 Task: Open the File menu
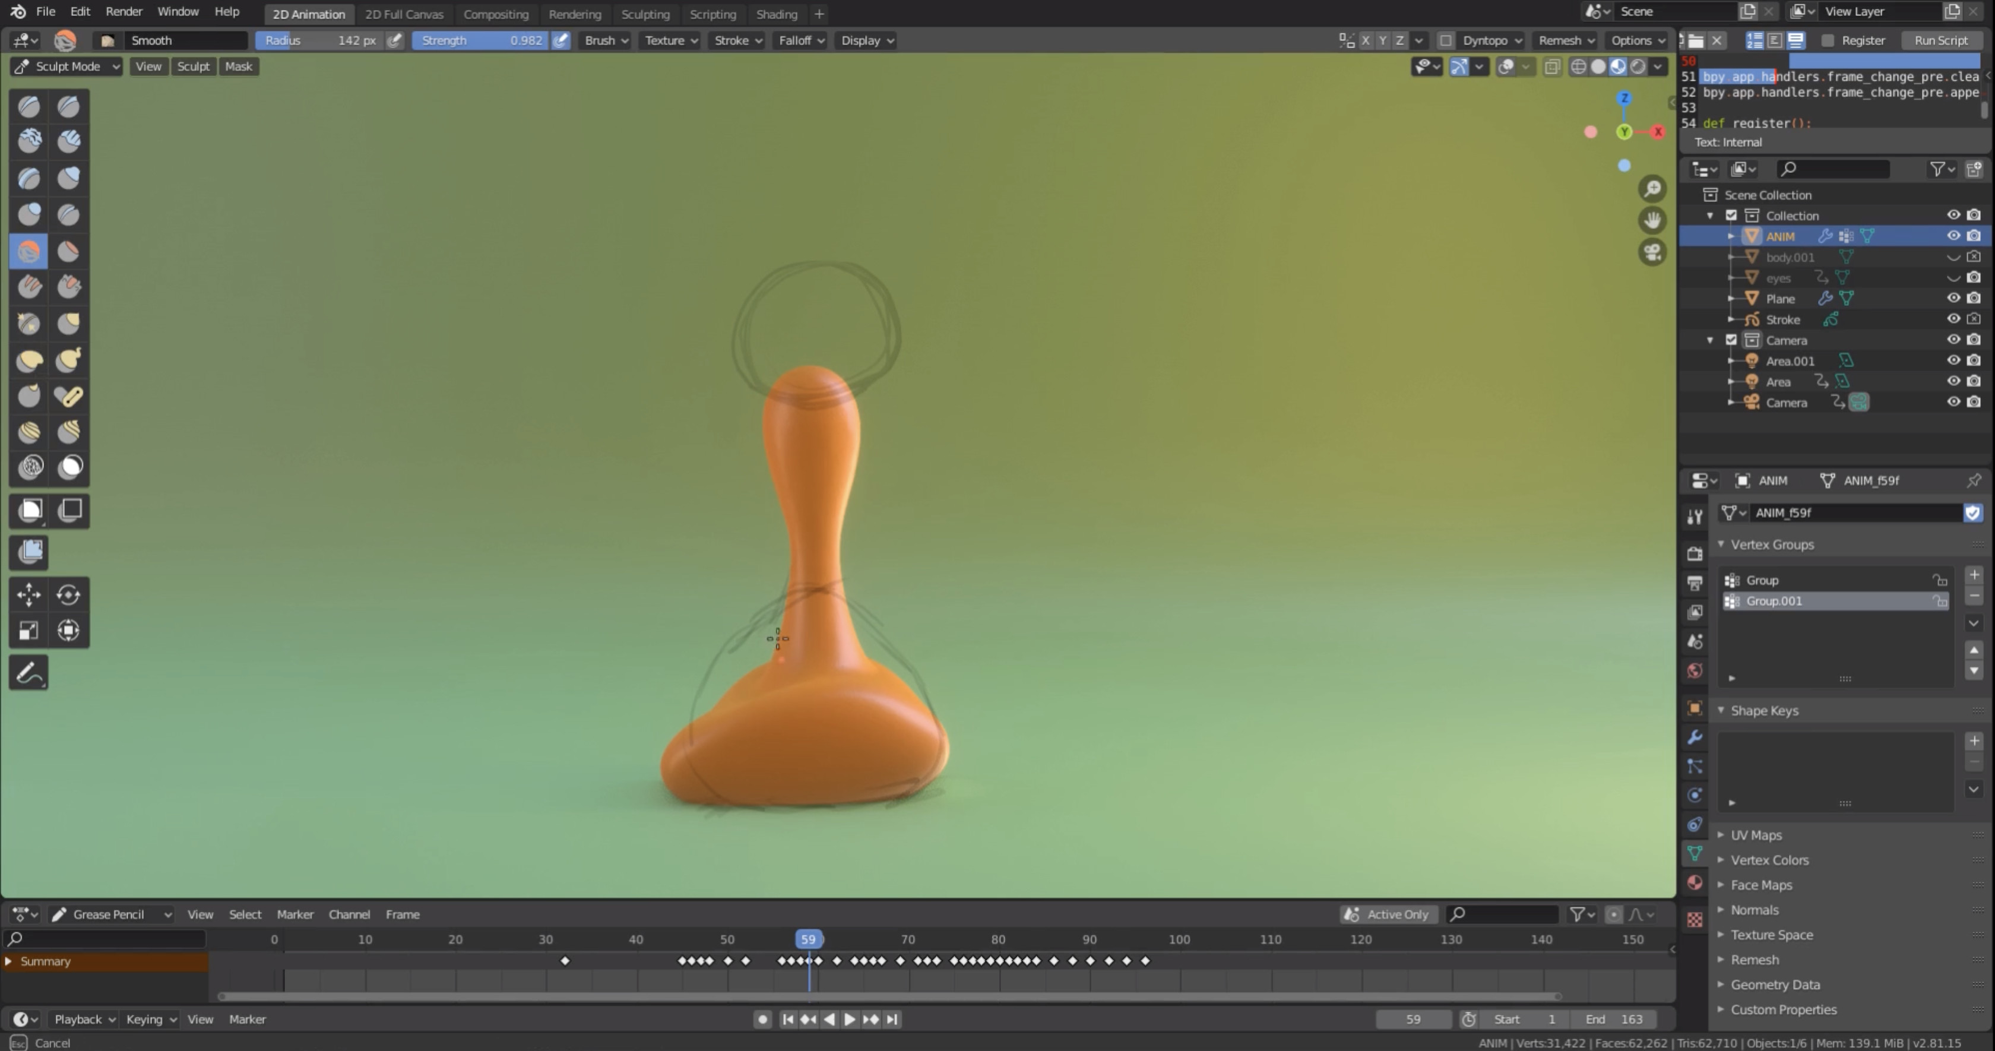point(46,12)
